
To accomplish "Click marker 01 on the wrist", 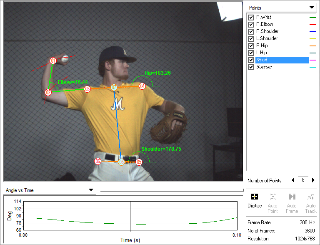I will pos(53,61).
